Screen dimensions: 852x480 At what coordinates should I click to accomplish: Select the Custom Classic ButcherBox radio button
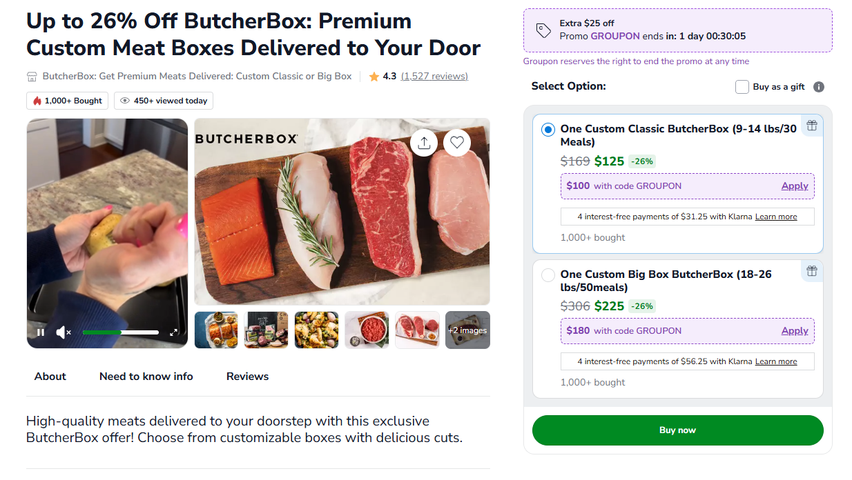pyautogui.click(x=548, y=129)
